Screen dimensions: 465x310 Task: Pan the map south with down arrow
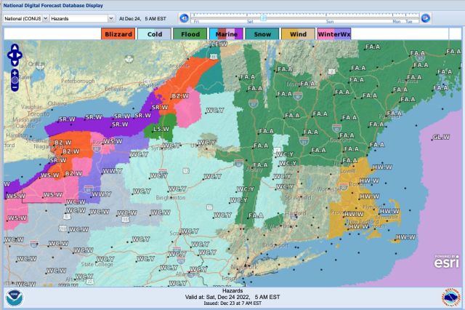point(15,64)
